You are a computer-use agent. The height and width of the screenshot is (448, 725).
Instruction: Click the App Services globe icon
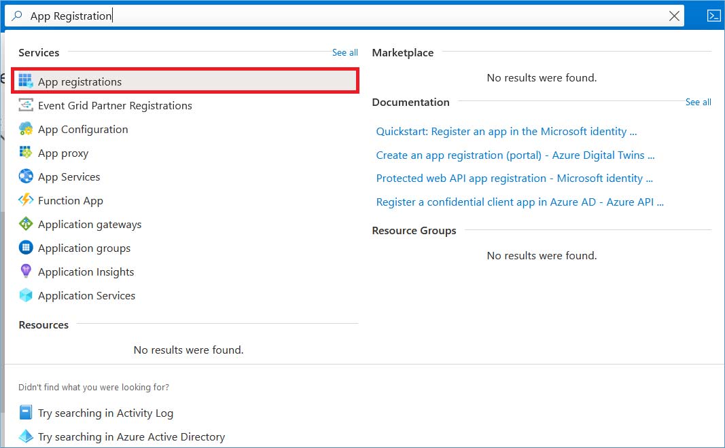point(26,176)
